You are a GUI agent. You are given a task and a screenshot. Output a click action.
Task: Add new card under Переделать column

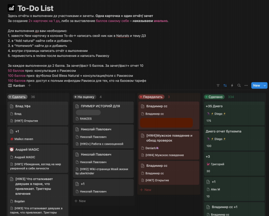click(x=146, y=190)
